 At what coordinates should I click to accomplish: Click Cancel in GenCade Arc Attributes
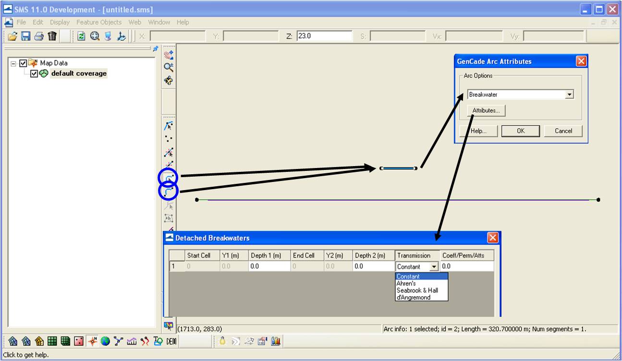[563, 131]
